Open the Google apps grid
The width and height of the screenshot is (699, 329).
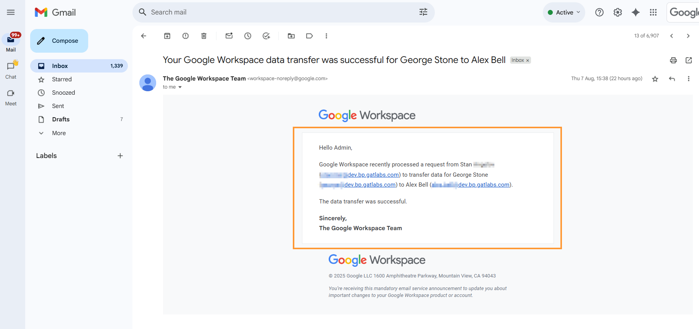pyautogui.click(x=653, y=12)
